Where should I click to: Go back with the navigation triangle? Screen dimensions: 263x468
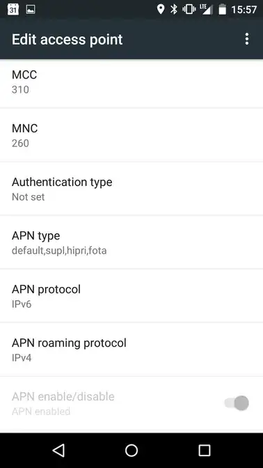(x=58, y=451)
